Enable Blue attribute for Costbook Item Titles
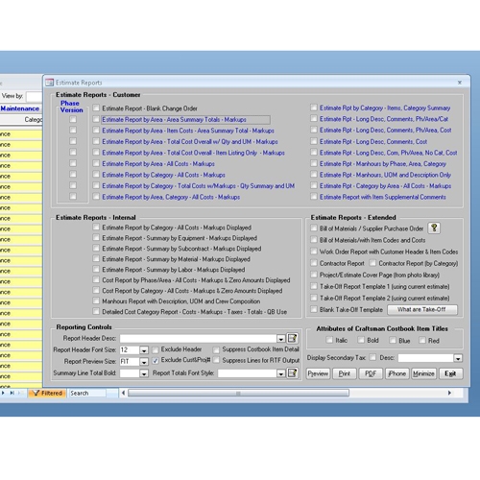Screen dimensions: 480x480 [x=393, y=340]
